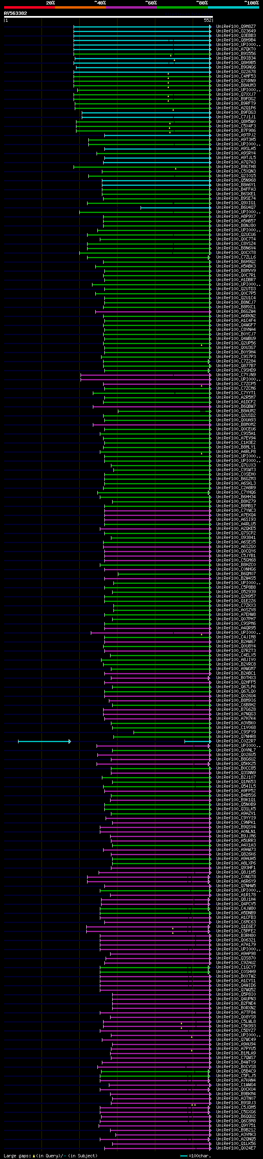Open hit UniRef100_Q9M8Z7

236,27
